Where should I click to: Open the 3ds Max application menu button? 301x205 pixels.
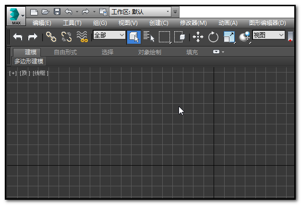coord(16,16)
